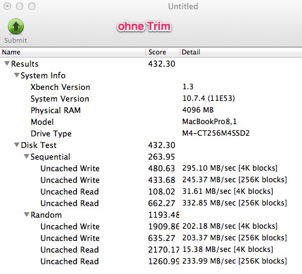Screen dimensions: 302x274
Task: Sort by the Score column header
Action: coord(163,52)
